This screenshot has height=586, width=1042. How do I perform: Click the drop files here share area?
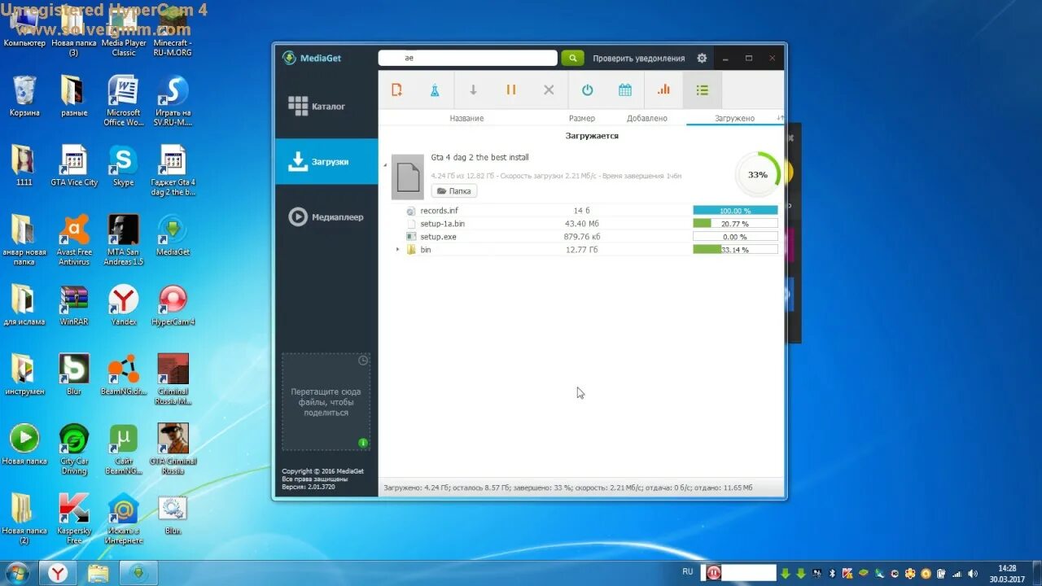coord(326,402)
